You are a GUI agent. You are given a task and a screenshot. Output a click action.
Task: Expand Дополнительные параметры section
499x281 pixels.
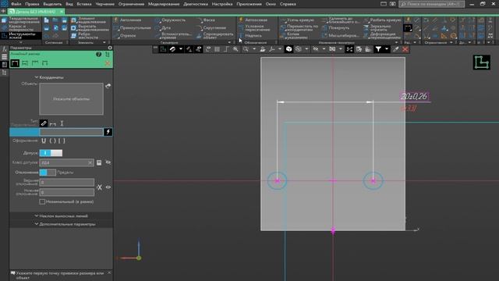click(65, 224)
